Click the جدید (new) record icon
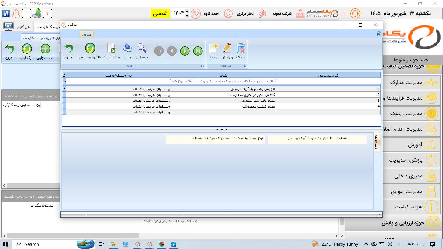The image size is (443, 249). pyautogui.click(x=213, y=49)
